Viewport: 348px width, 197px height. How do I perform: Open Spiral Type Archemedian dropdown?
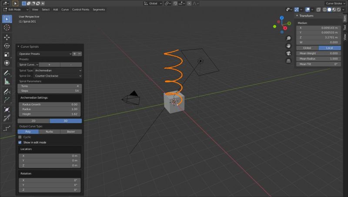[x=58, y=70]
